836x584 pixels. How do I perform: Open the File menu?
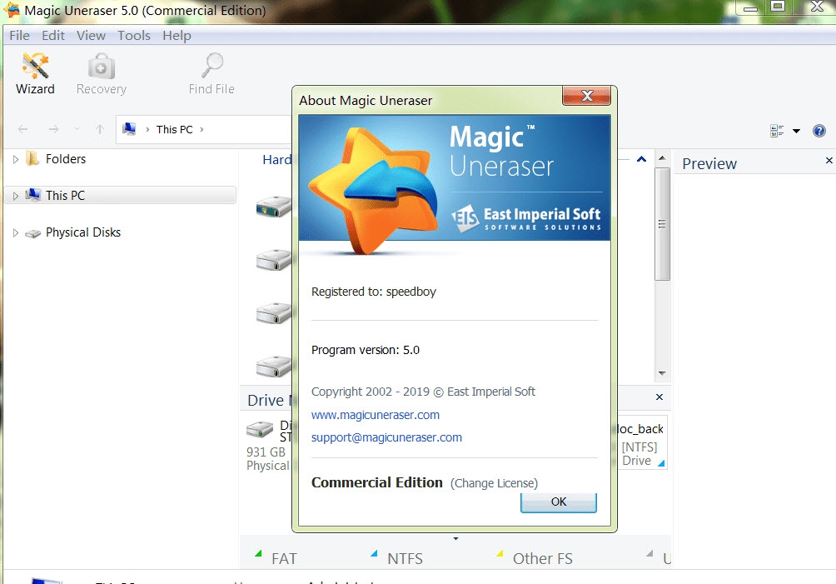pos(20,36)
